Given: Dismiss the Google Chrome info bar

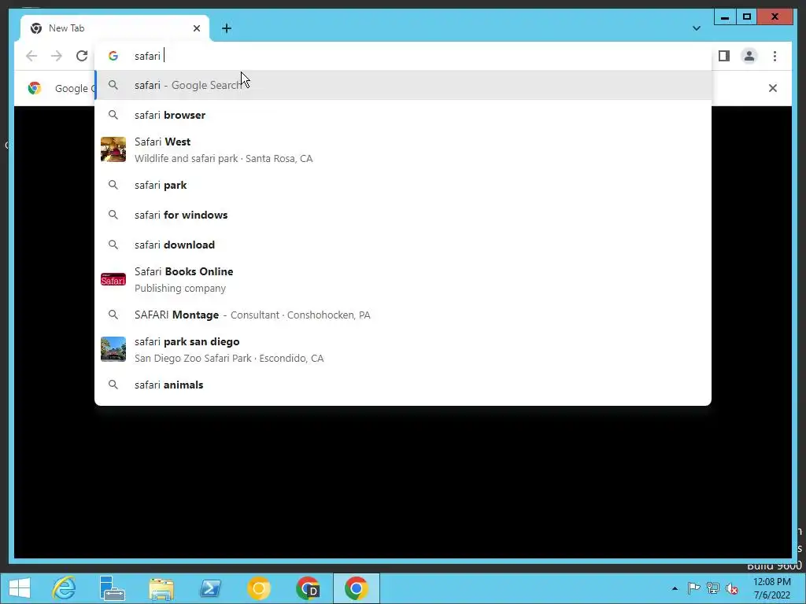Looking at the screenshot, I should point(773,88).
